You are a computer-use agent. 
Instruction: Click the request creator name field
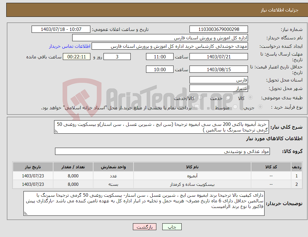coord(170,46)
